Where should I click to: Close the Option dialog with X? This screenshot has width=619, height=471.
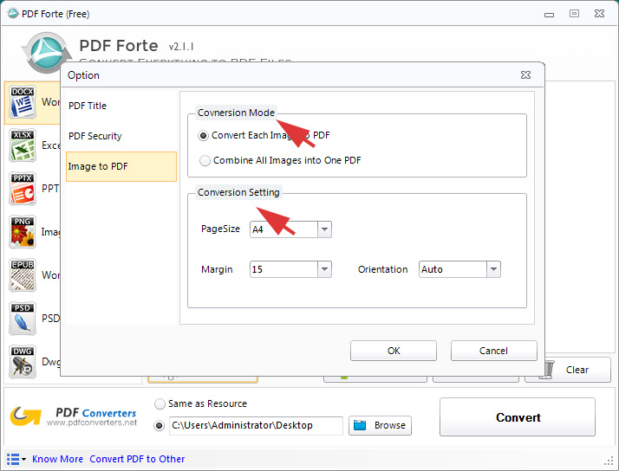tap(525, 74)
